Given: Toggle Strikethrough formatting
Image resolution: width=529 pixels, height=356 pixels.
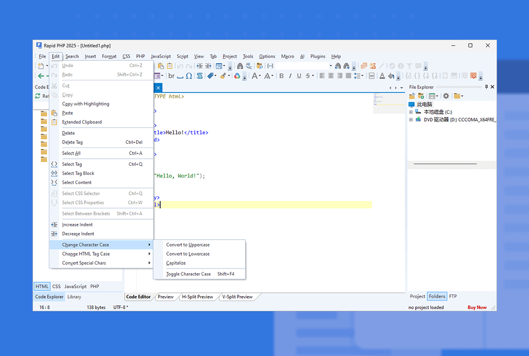Looking at the screenshot, I should 308,76.
